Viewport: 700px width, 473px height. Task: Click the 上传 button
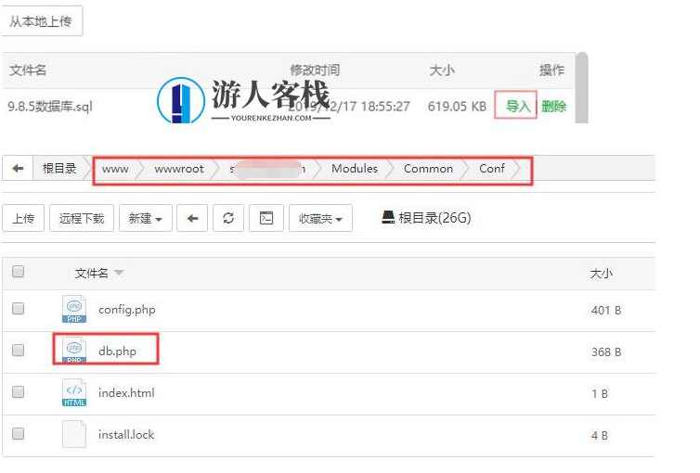(23, 219)
